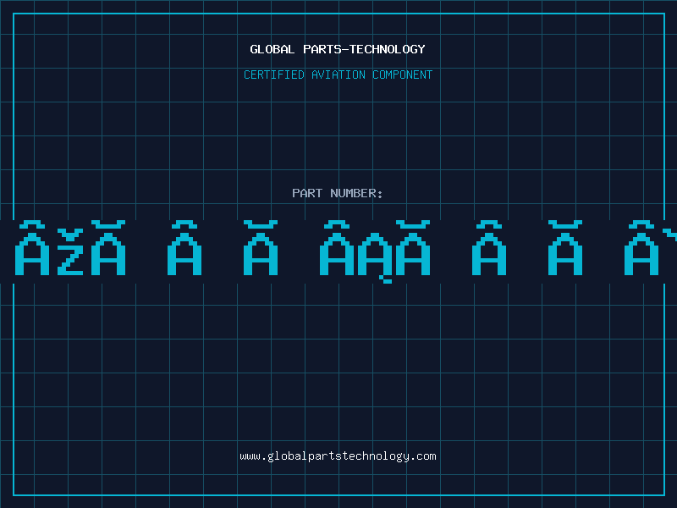
Task: Click the GLOBAL PARTS-TECHNOLOGY header title
Action: coord(338,49)
